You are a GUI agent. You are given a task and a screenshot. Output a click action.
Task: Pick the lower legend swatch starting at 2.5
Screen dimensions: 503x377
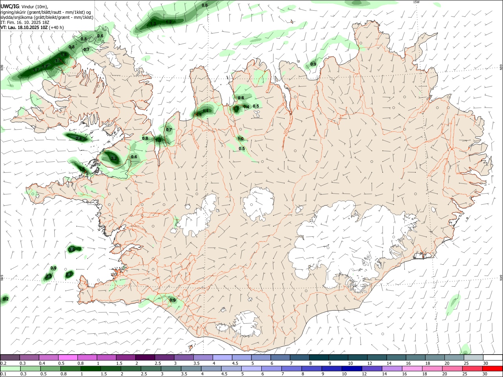[151, 369]
